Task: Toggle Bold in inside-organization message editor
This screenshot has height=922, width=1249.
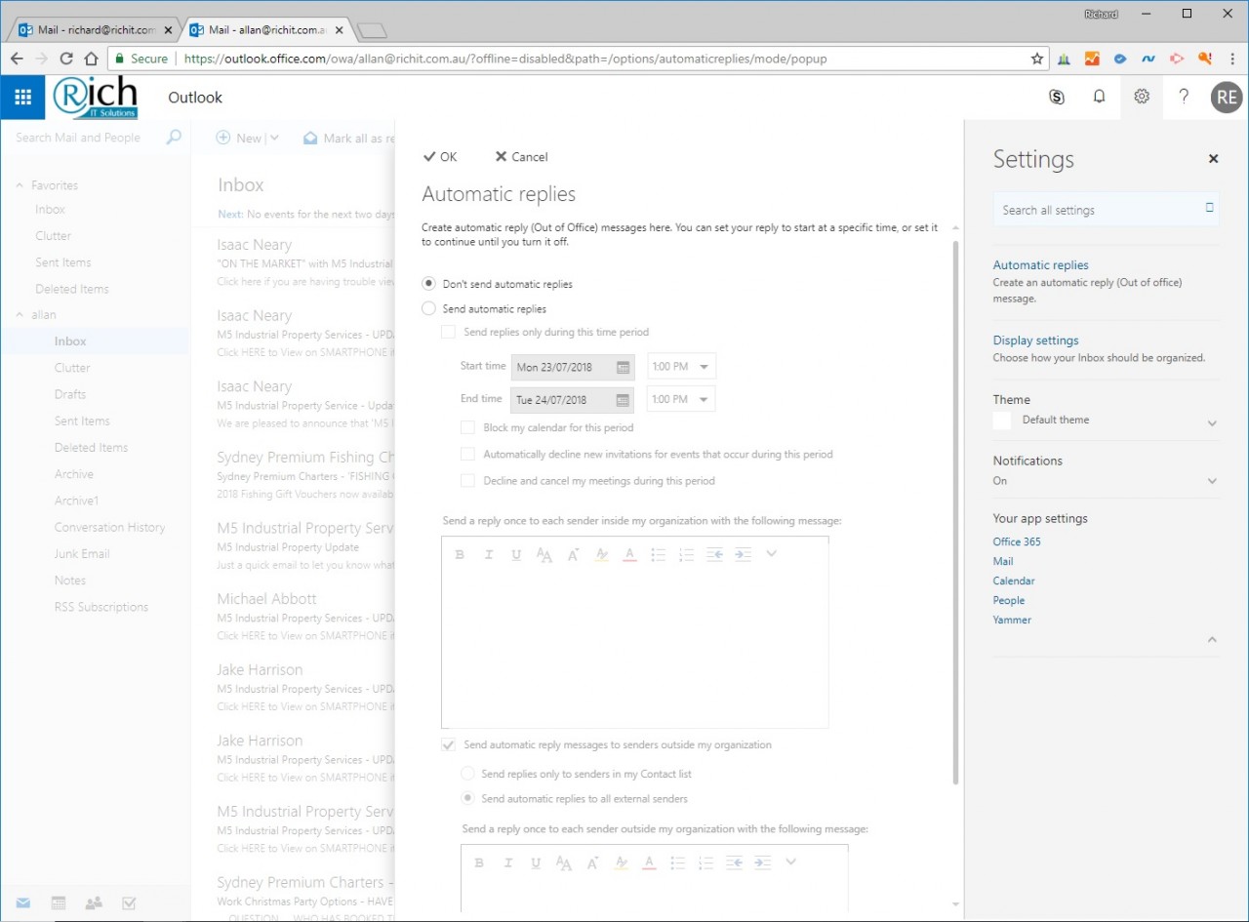Action: [460, 554]
